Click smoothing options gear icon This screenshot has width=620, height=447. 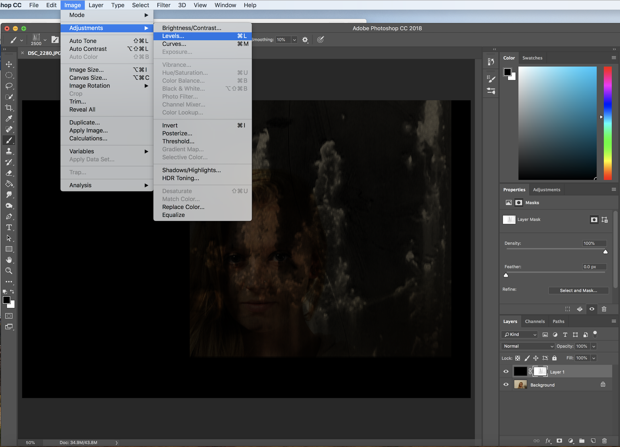click(305, 40)
